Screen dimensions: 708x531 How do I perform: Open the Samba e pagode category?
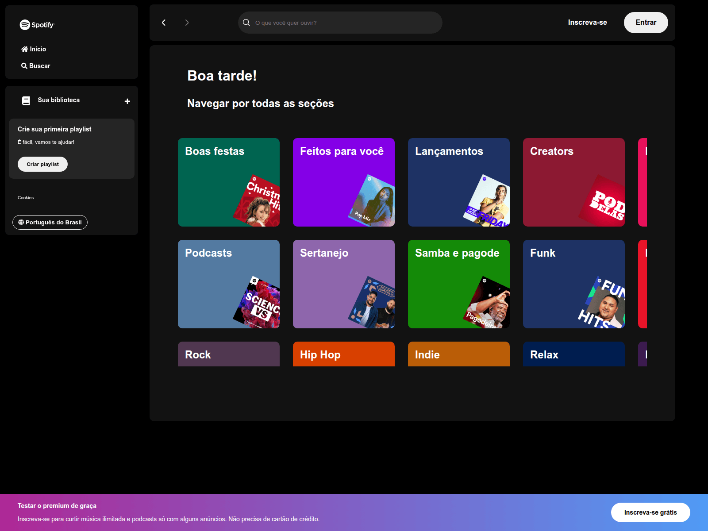[x=458, y=284]
